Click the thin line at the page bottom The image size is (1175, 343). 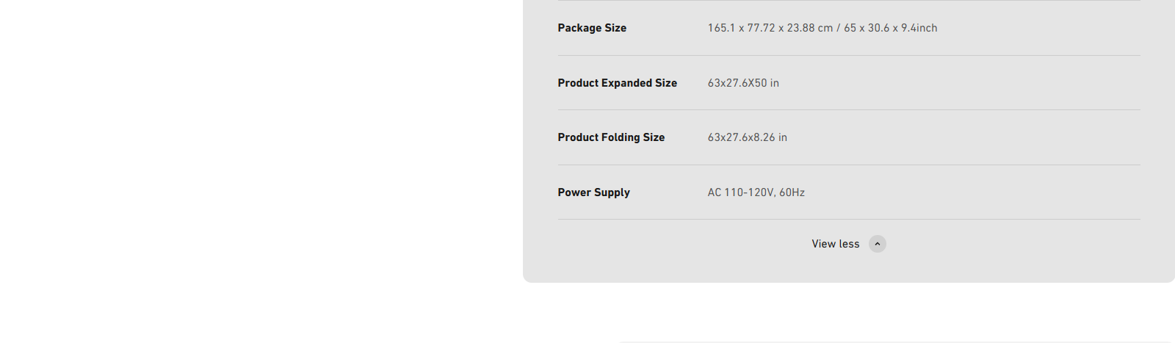tap(896, 342)
